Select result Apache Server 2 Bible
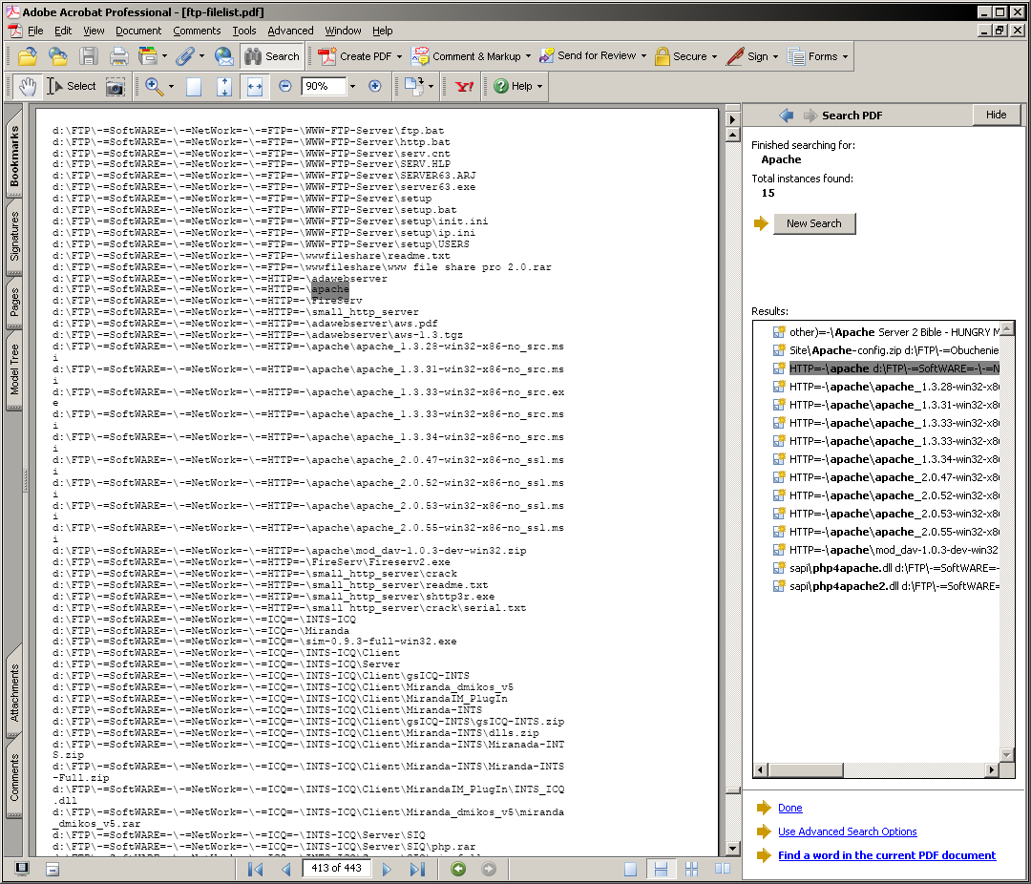 [886, 332]
